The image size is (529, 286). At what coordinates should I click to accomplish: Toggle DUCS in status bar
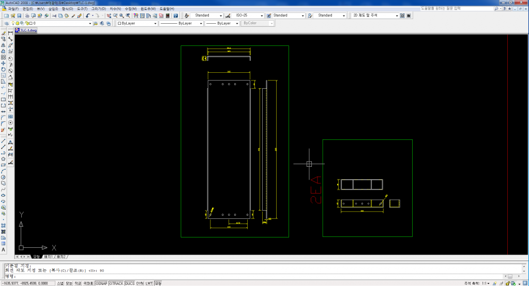point(130,283)
